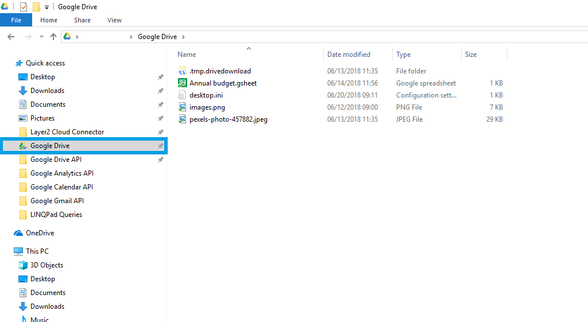Click the 06/20/2018 09:11 date cell

coord(353,95)
